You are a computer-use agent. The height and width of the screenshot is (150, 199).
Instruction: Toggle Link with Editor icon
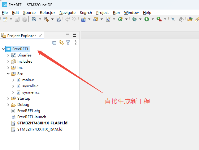[x=61, y=43]
